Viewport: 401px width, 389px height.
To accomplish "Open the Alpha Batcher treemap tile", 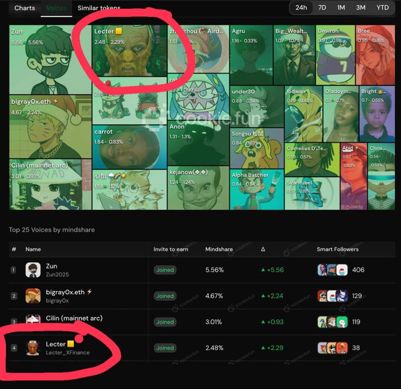I will (257, 189).
